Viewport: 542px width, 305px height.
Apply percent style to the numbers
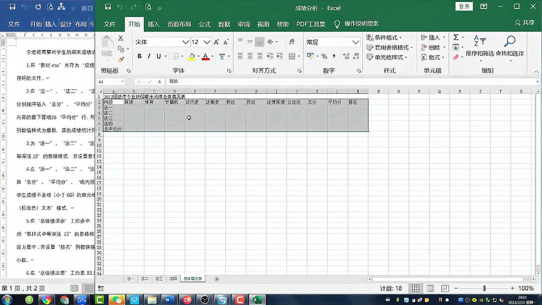tap(324, 55)
